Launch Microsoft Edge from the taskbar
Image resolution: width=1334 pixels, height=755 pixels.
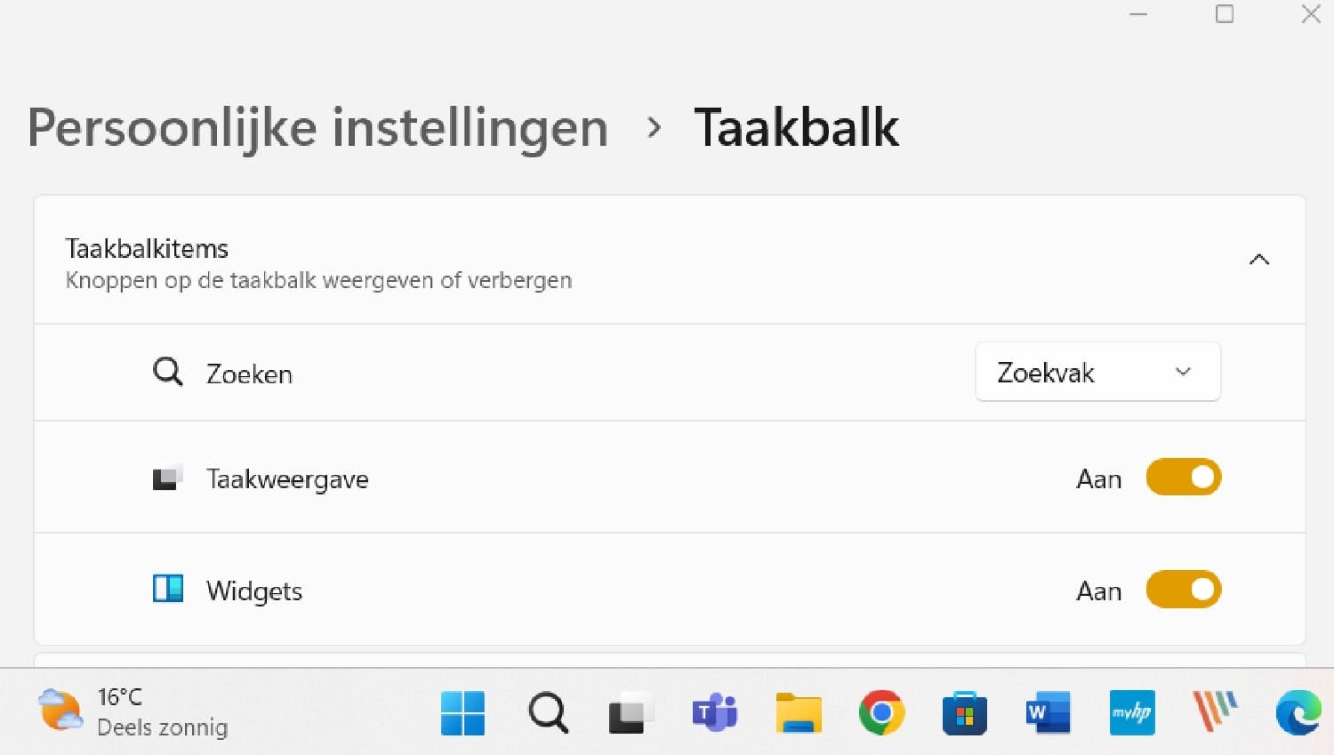[x=1298, y=712]
